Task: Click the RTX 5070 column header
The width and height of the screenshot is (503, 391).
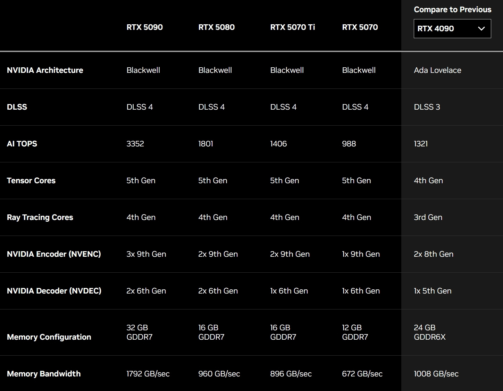Action: pyautogui.click(x=360, y=27)
